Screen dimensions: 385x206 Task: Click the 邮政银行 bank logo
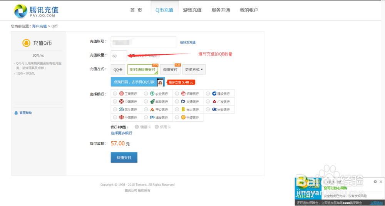pyautogui.click(x=152, y=101)
